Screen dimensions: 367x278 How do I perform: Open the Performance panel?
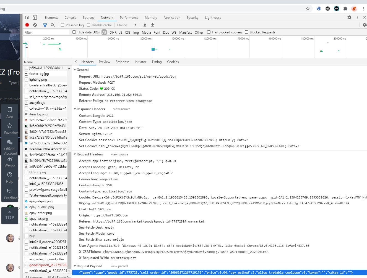[129, 18]
